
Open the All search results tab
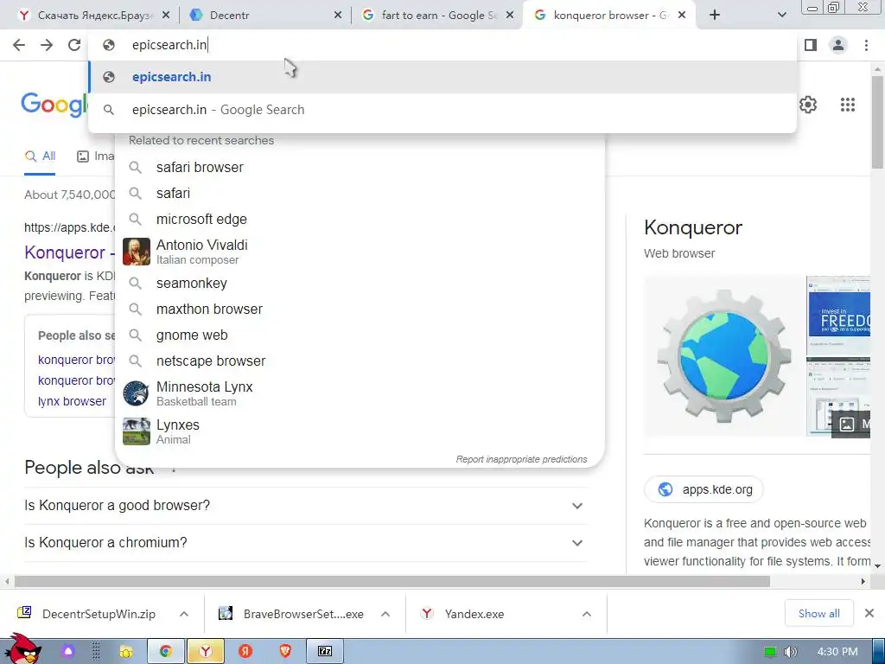40,156
